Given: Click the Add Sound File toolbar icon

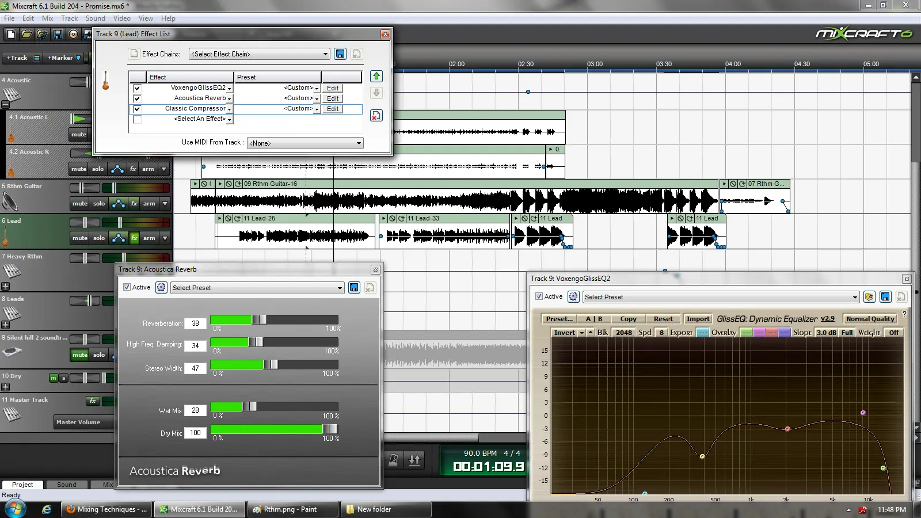Looking at the screenshot, I should click(x=42, y=35).
